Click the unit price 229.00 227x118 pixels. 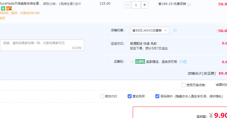pyautogui.click(x=105, y=4)
